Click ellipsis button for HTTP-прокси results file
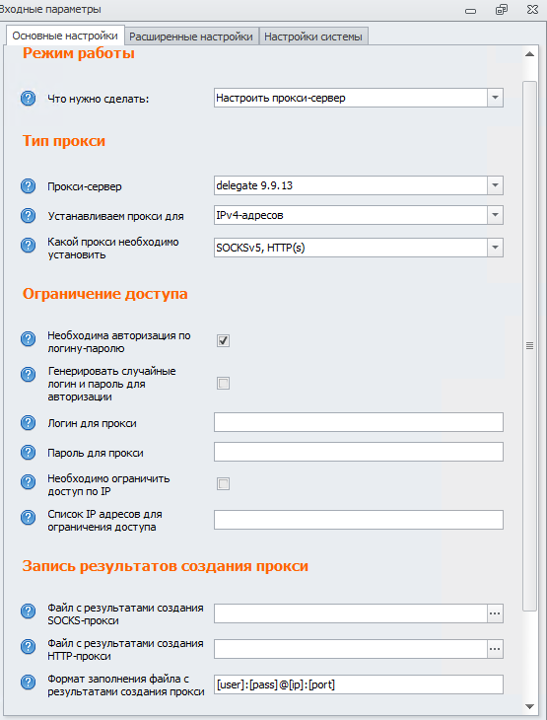The width and height of the screenshot is (547, 720). point(495,649)
